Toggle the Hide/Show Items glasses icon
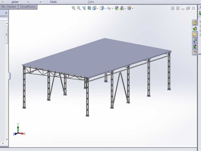 click(109, 8)
